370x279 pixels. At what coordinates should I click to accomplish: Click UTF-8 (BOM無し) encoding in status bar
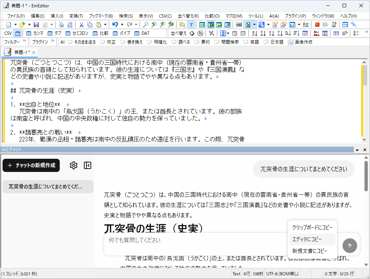pyautogui.click(x=282, y=274)
